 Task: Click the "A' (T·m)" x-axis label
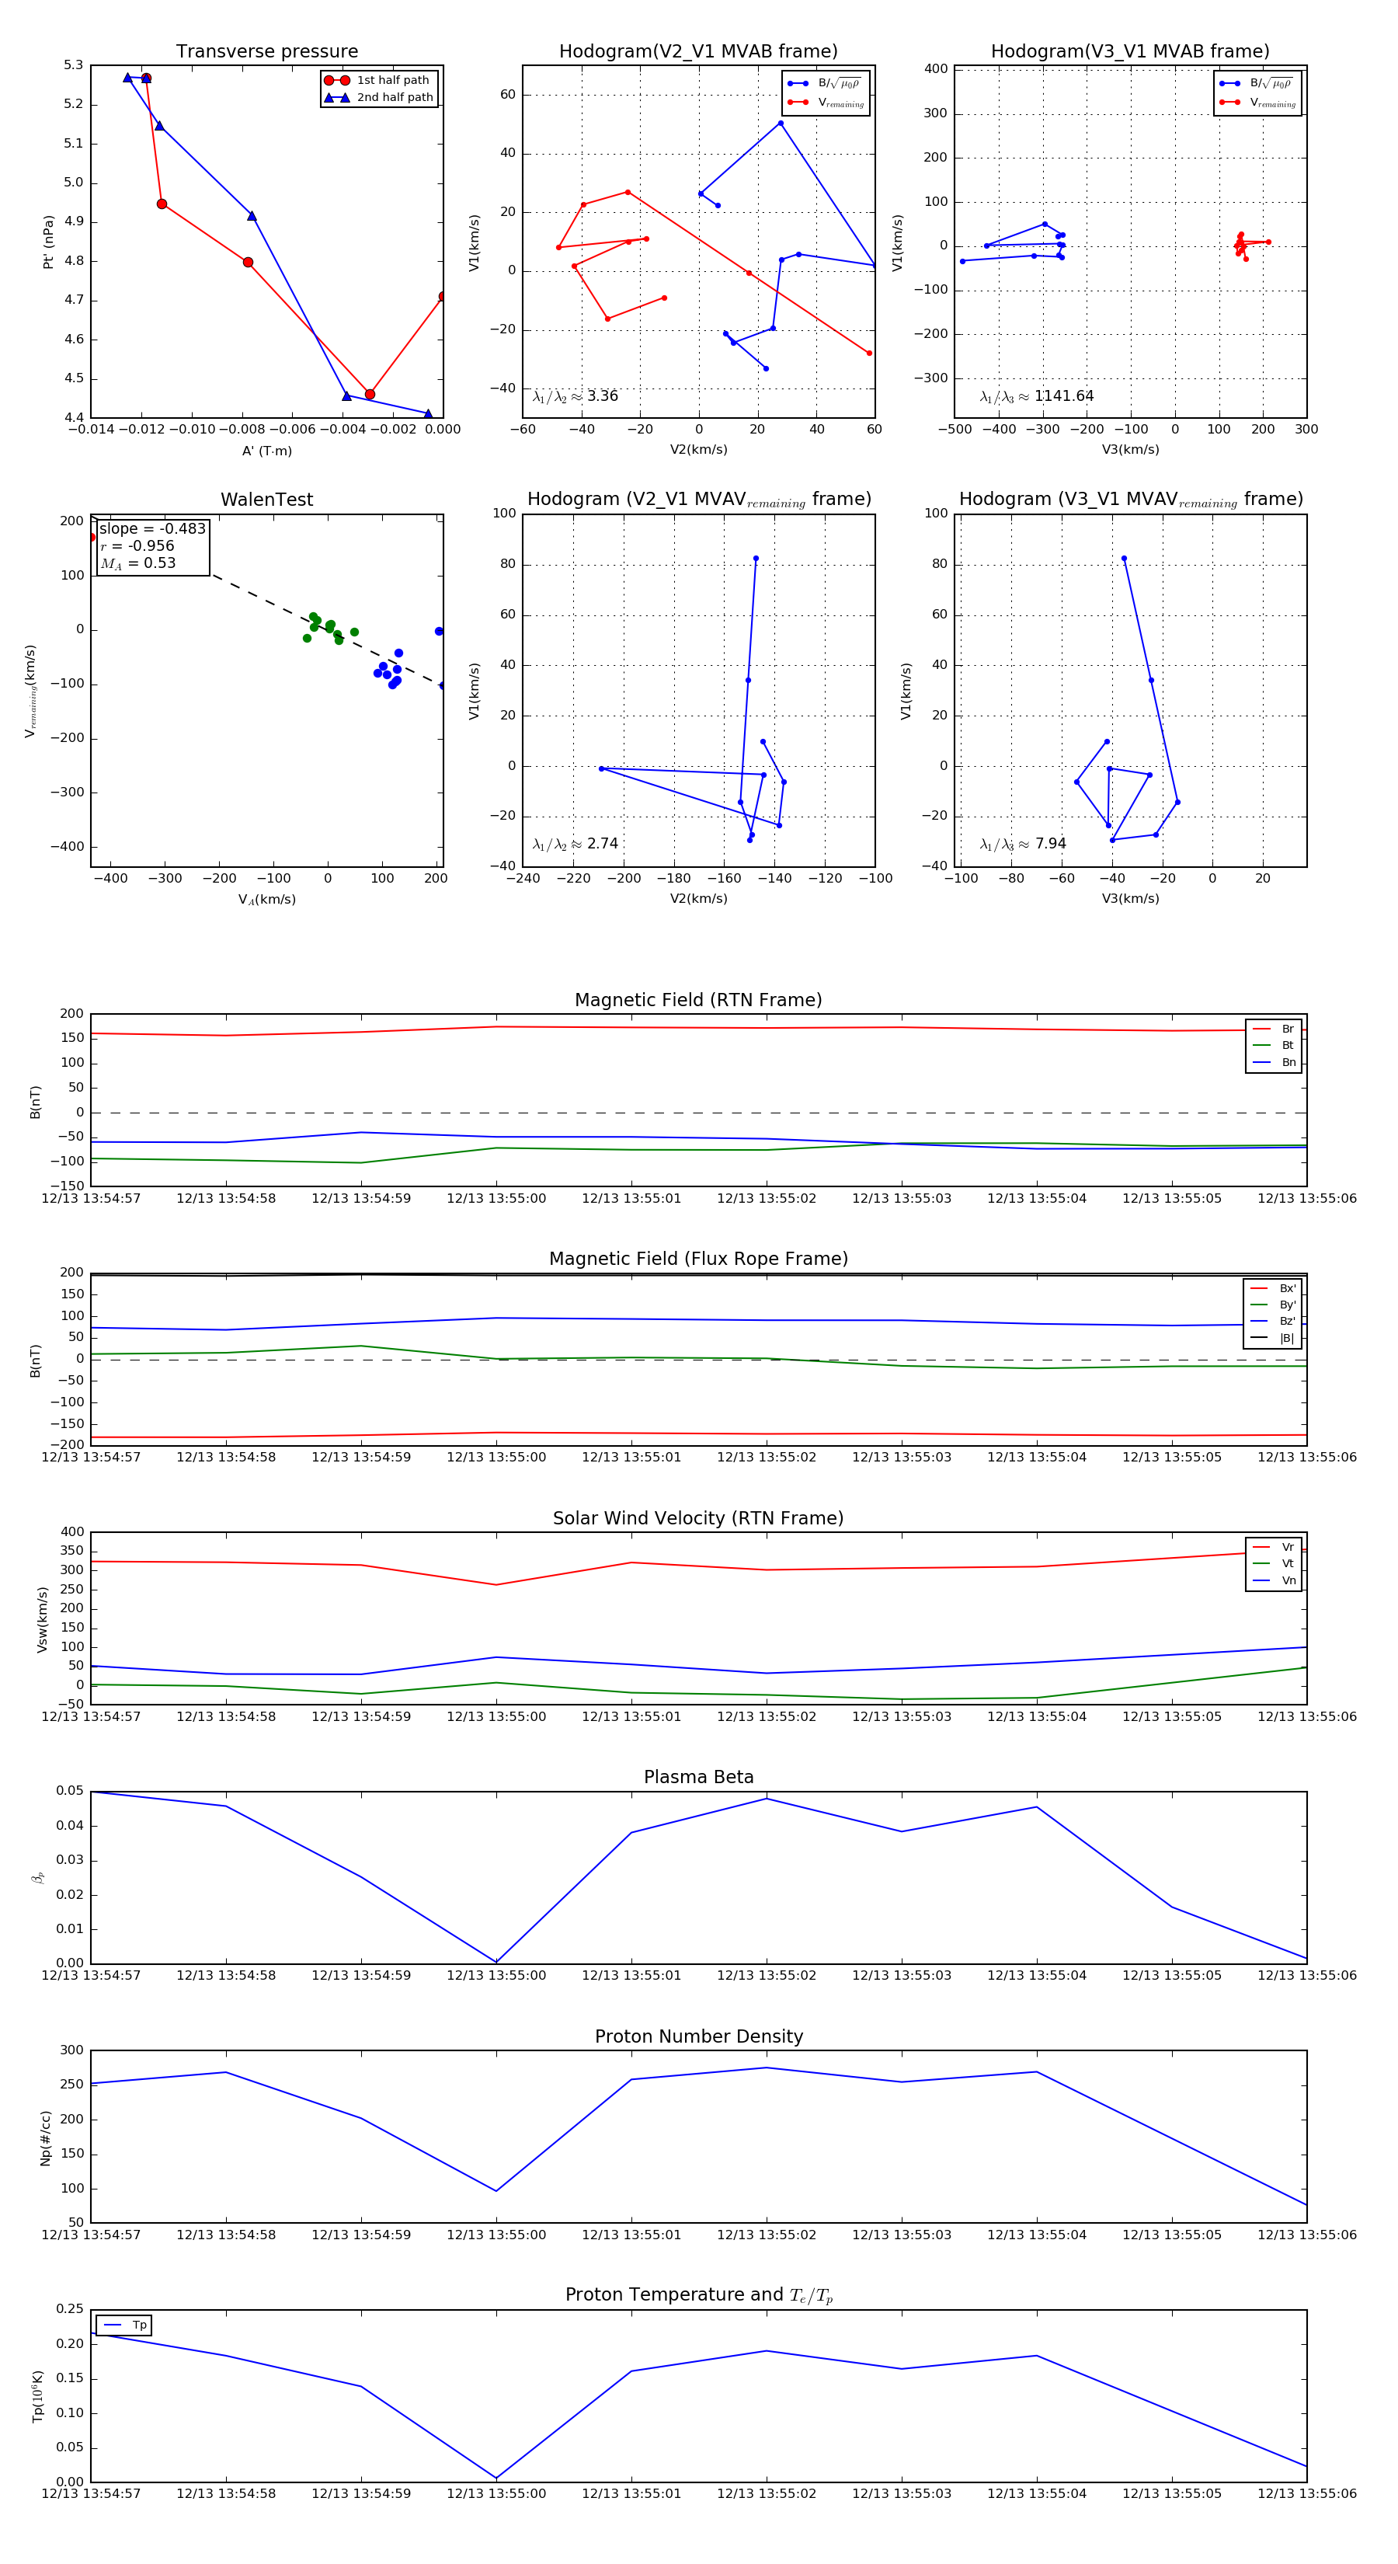coord(266,451)
